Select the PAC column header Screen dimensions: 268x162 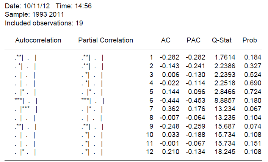pos(193,40)
